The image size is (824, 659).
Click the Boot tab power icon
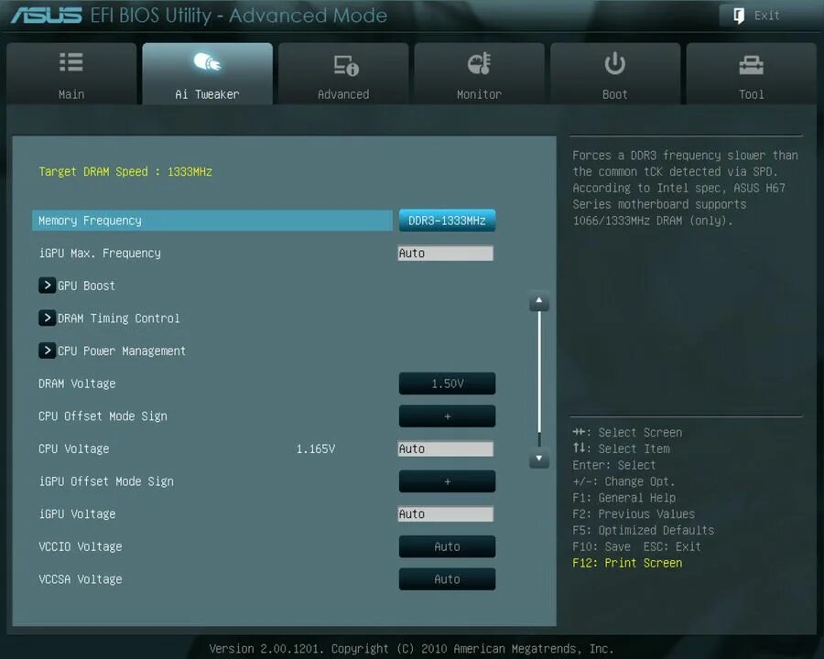click(614, 63)
